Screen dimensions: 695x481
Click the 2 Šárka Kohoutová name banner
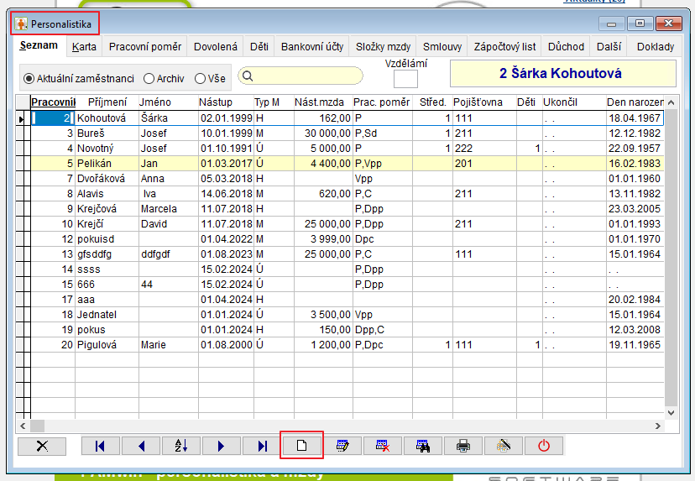tap(563, 73)
